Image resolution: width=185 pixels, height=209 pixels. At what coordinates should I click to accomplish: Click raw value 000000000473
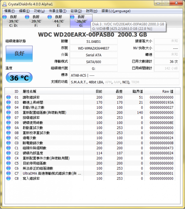coord(162,148)
